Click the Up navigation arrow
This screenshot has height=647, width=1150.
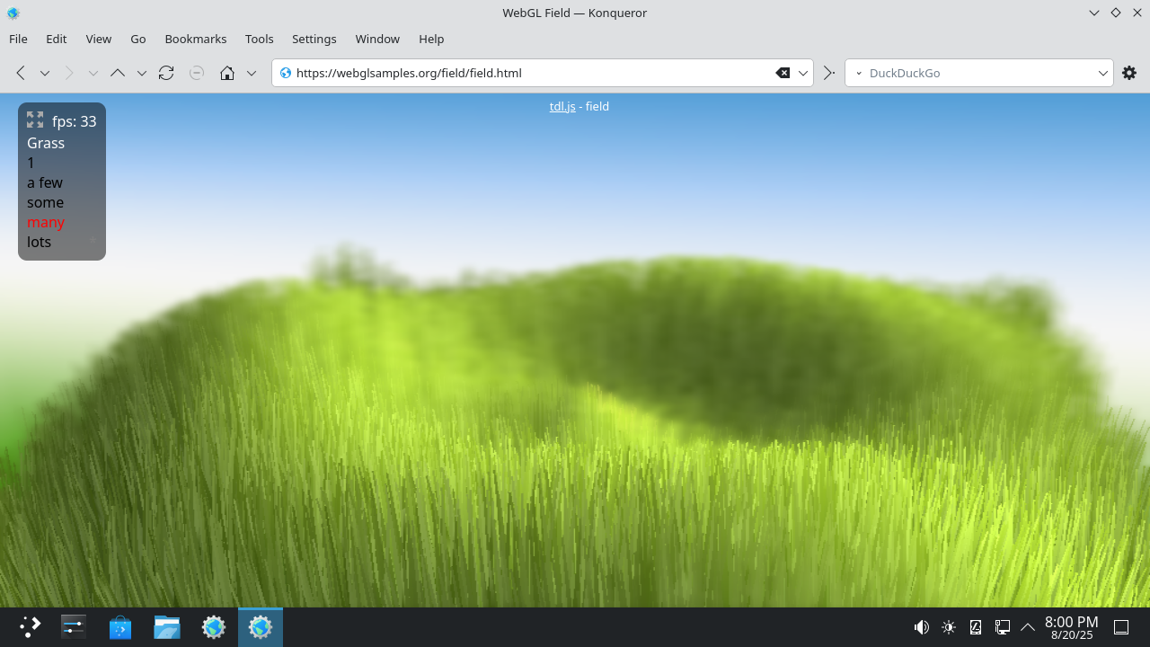click(118, 73)
